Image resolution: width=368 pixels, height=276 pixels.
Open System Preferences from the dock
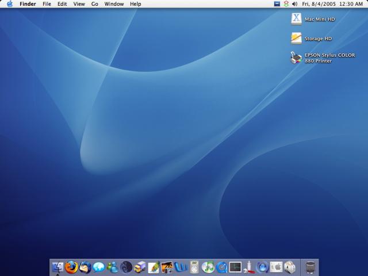tap(276, 267)
